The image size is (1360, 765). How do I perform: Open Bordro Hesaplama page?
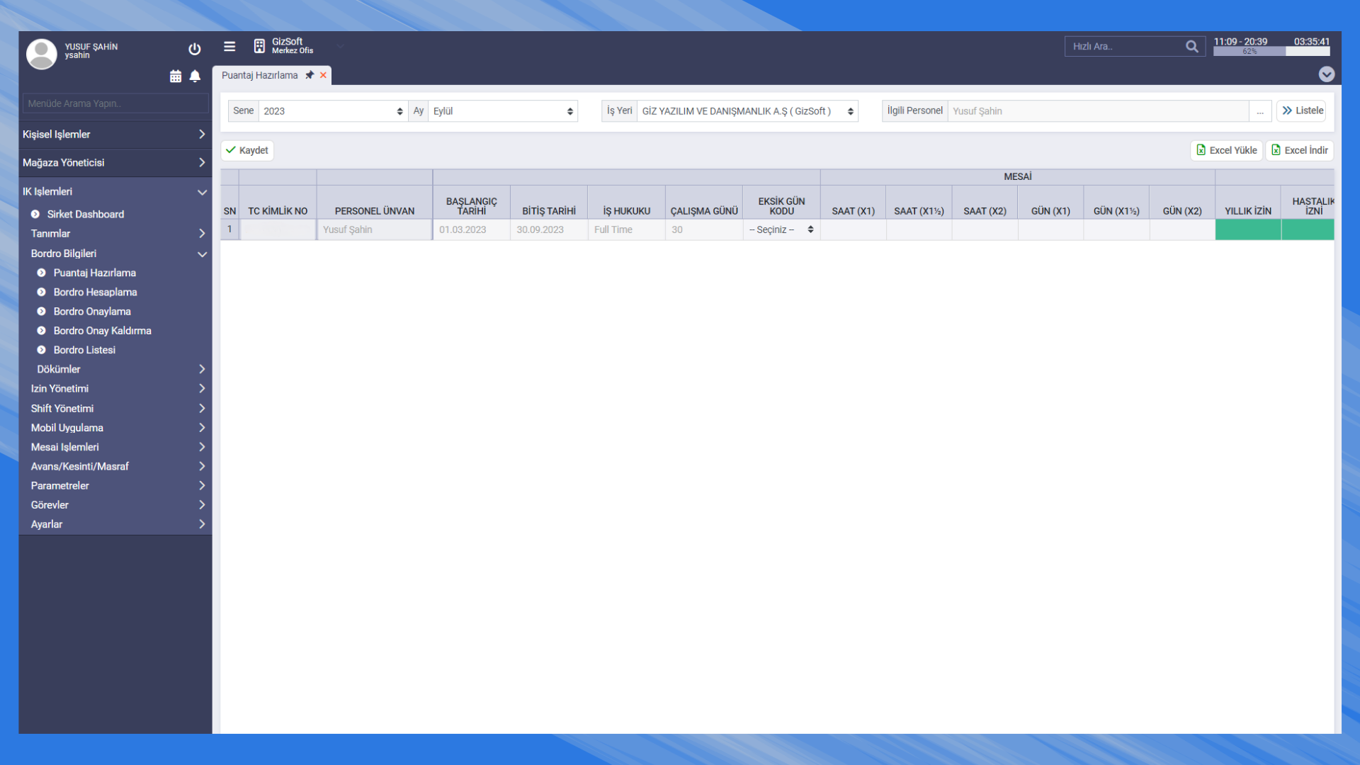(x=95, y=292)
